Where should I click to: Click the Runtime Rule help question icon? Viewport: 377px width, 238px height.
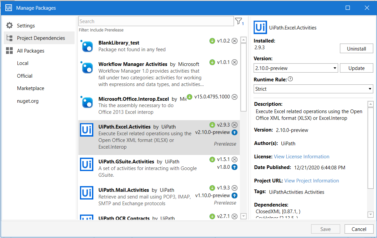point(290,79)
